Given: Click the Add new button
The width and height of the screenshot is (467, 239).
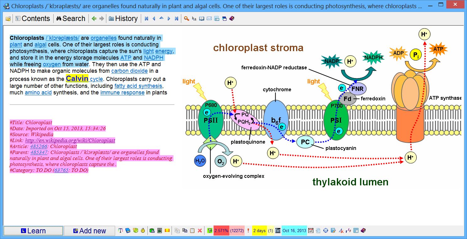Looking at the screenshot, I should coord(89,231).
